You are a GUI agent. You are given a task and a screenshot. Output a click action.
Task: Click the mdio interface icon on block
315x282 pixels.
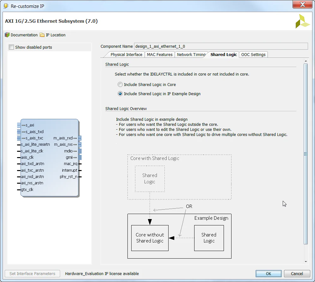(76, 151)
